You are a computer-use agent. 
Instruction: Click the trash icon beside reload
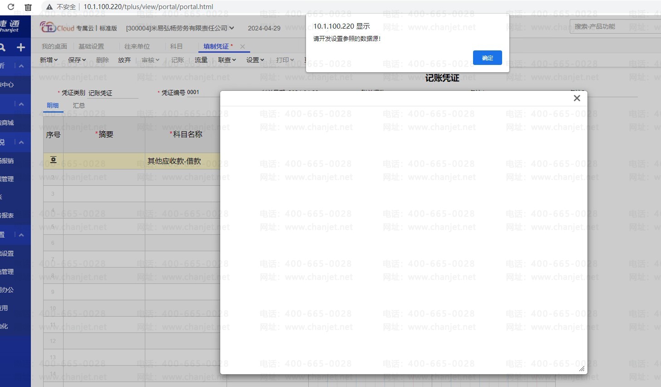pyautogui.click(x=28, y=7)
